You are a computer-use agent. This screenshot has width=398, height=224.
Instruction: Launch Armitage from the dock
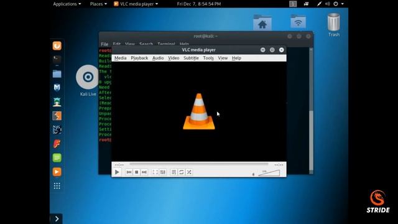click(57, 102)
